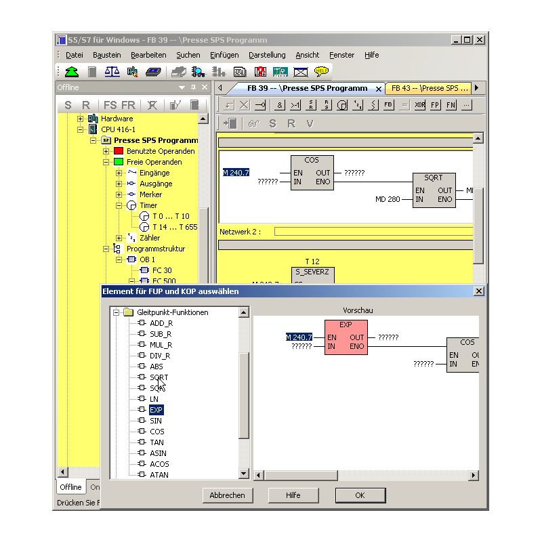Screen dimensions: 542x542
Task: Click the EPROM chip icon in main toolbar
Action: [152, 71]
